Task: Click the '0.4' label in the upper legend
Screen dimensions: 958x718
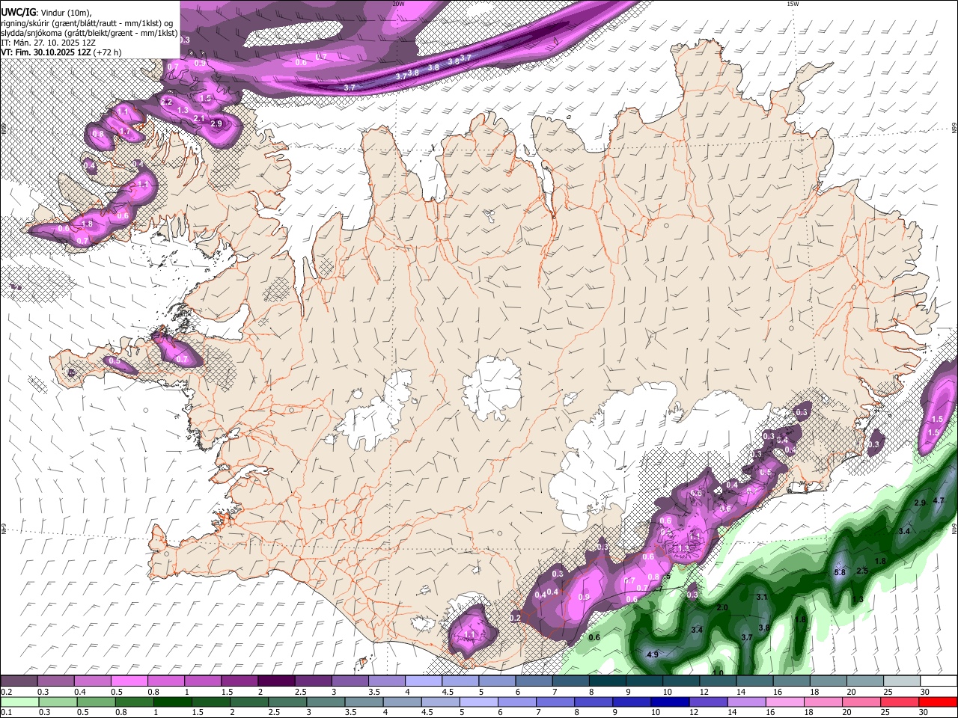Action: pyautogui.click(x=80, y=692)
